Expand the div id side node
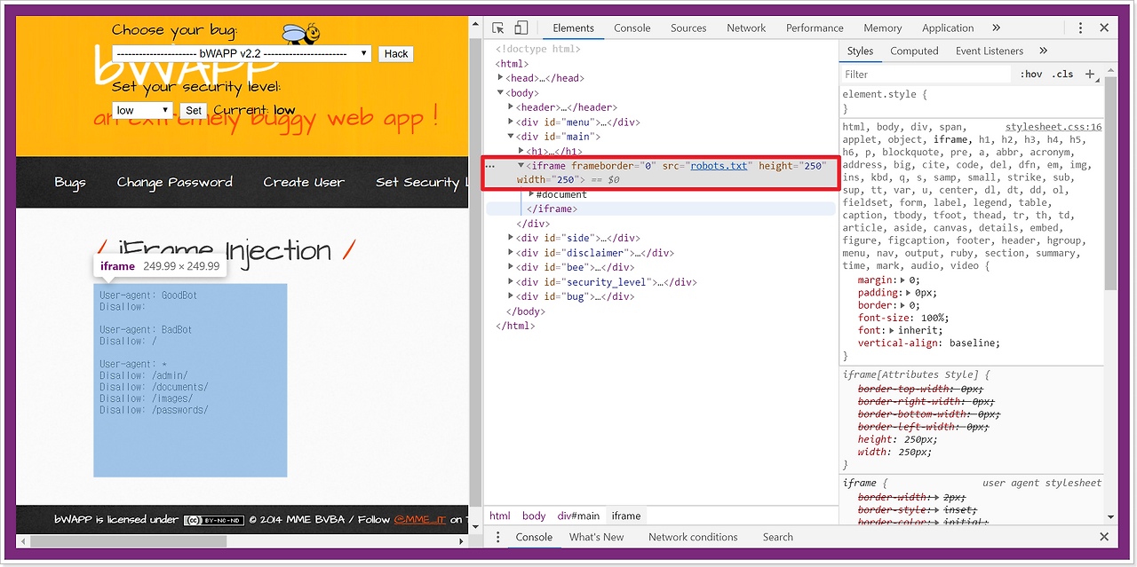Image resolution: width=1137 pixels, height=567 pixels. coord(512,238)
